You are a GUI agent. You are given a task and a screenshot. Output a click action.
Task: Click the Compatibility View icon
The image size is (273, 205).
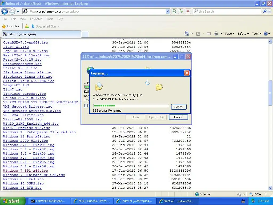(x=174, y=11)
